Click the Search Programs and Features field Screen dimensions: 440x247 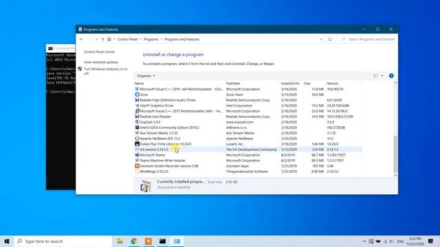click(x=367, y=40)
